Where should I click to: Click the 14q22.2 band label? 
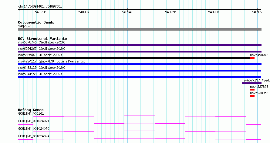pos(25,26)
